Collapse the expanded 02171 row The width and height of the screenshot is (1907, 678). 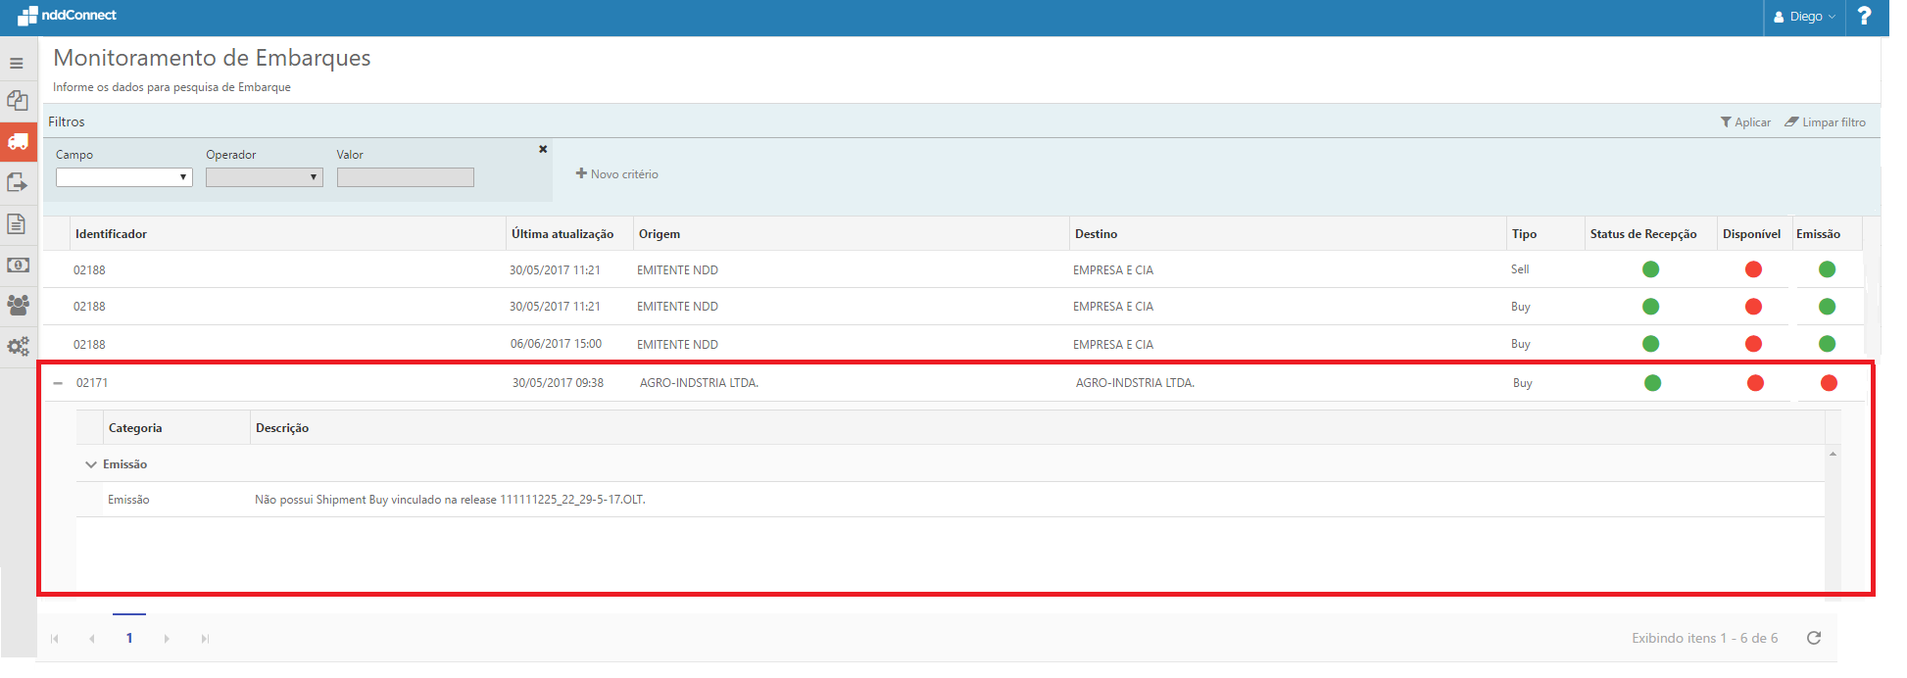58,383
